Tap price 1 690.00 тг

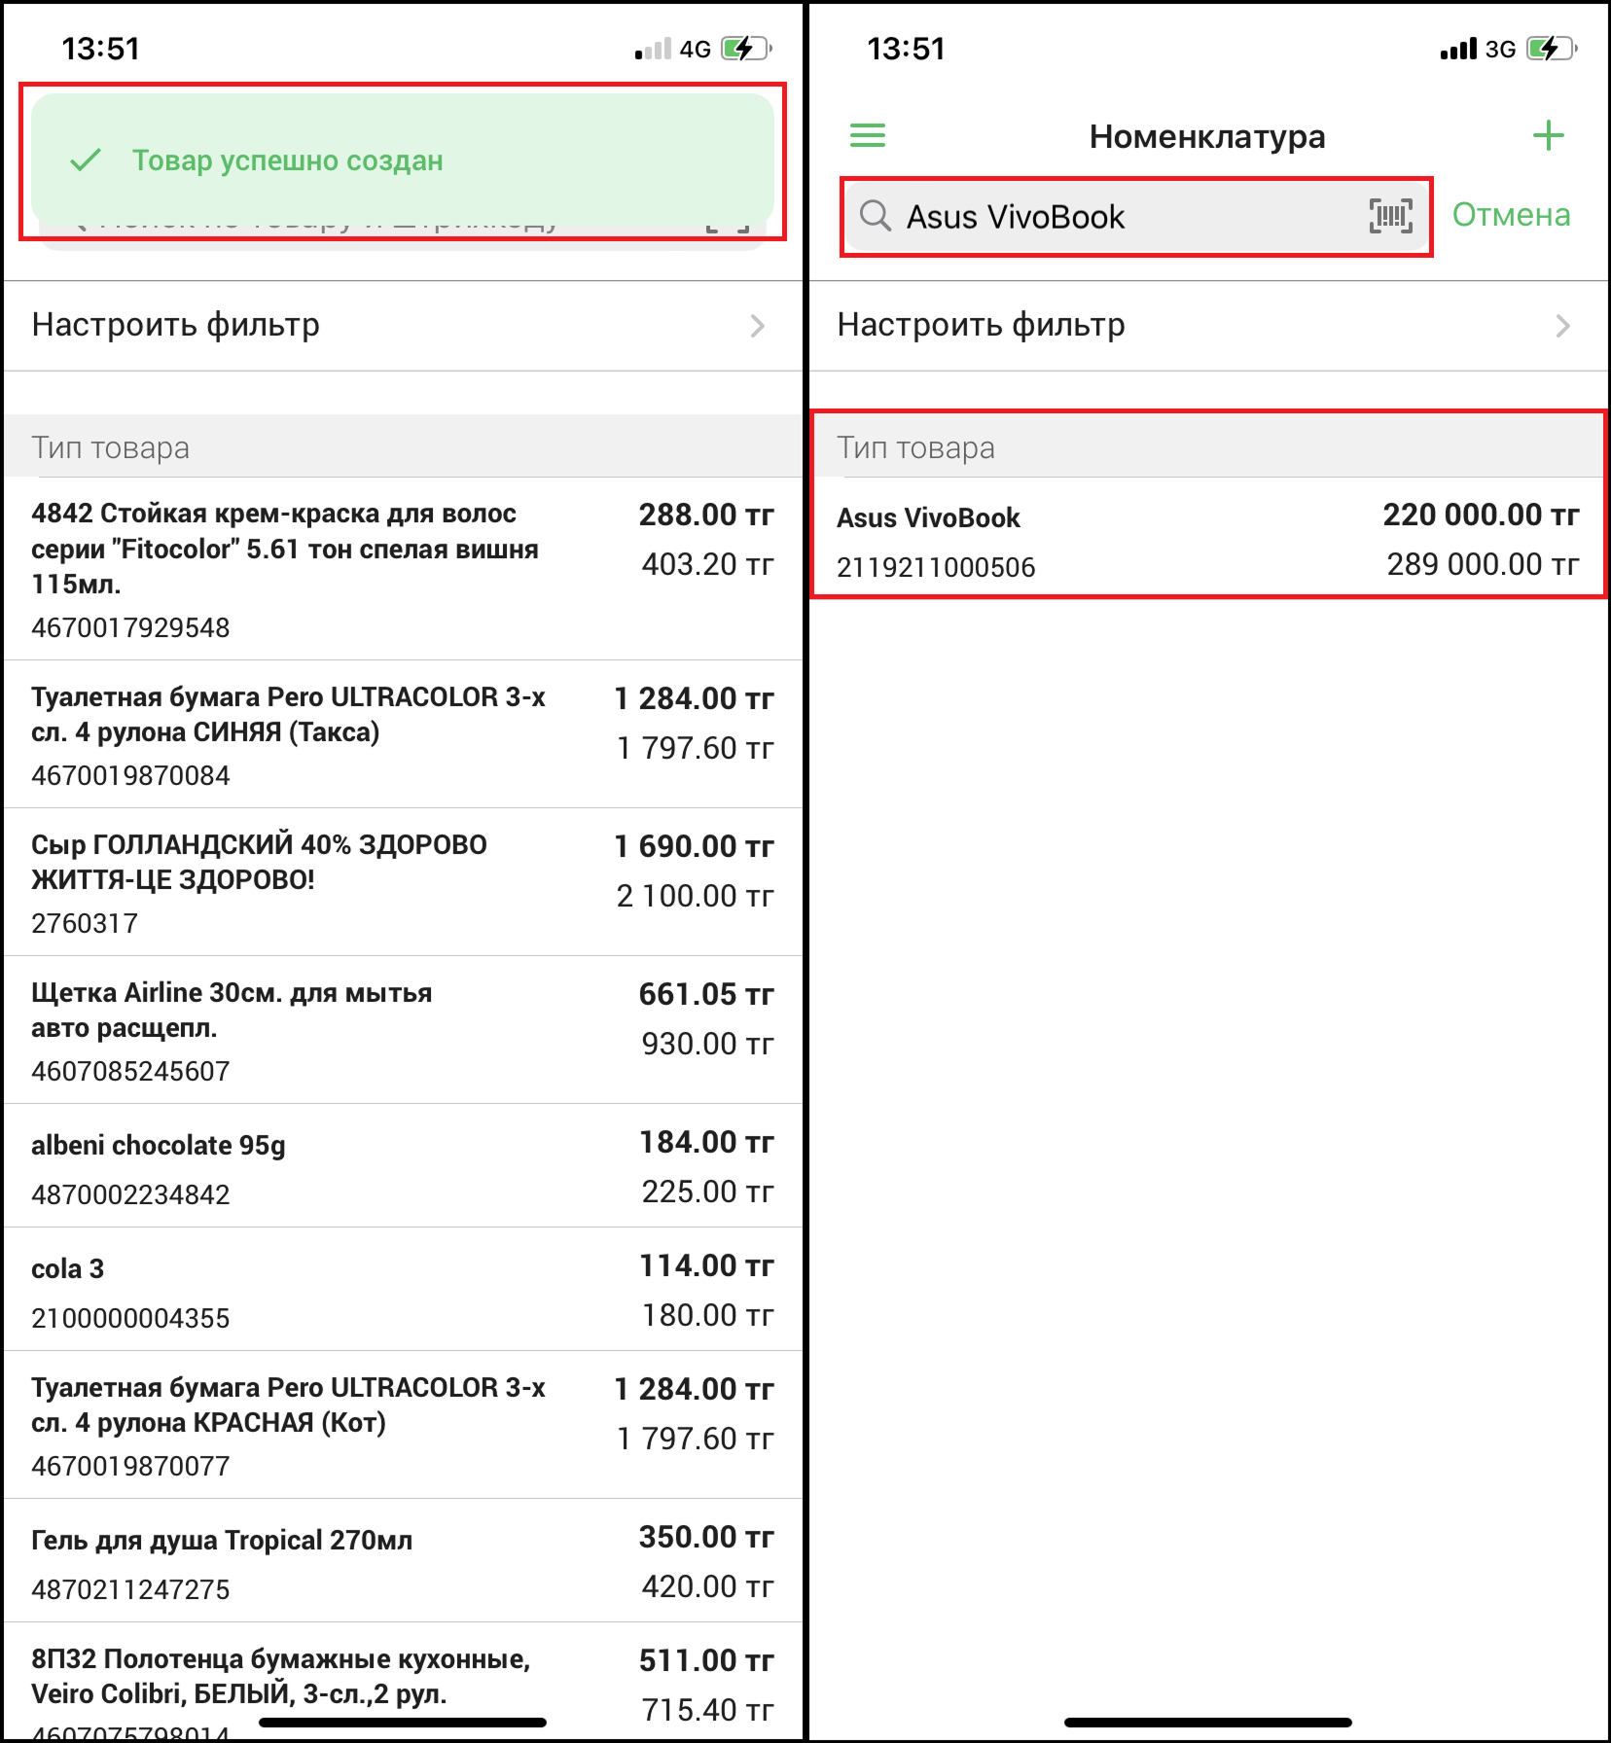[x=694, y=846]
